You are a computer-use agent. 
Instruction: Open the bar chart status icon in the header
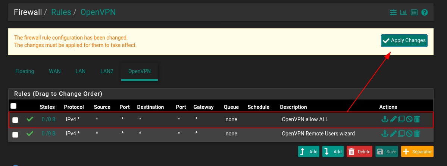pos(403,12)
